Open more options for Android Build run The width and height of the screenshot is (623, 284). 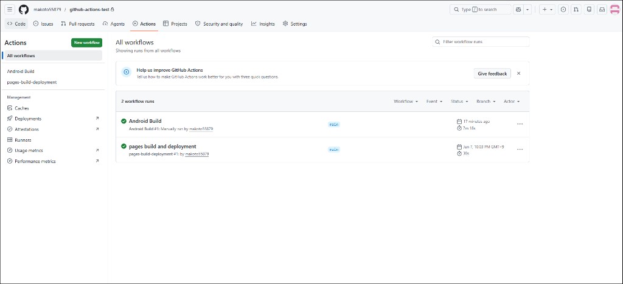point(520,124)
